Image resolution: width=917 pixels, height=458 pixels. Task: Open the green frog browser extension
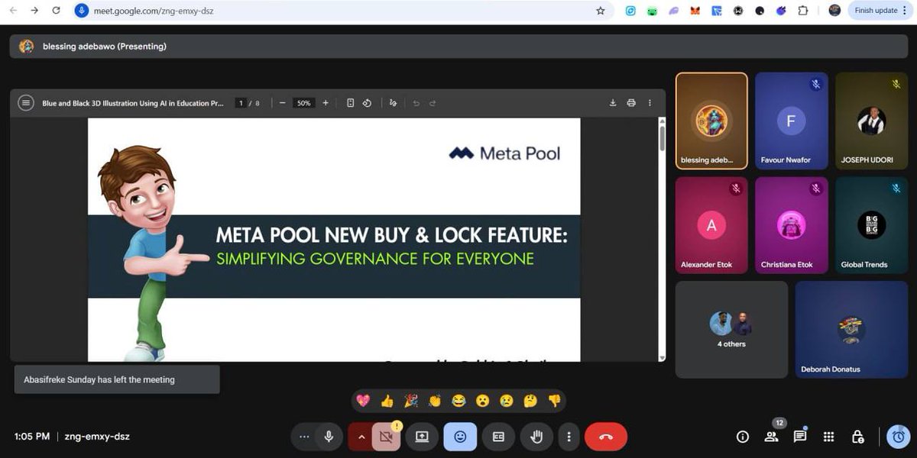(x=652, y=11)
